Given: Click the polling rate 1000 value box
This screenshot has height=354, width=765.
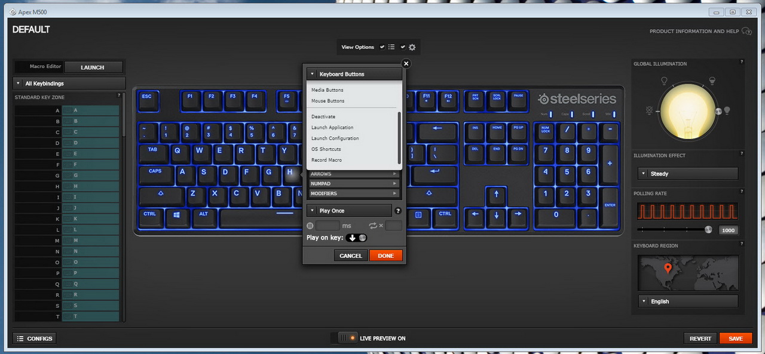Looking at the screenshot, I should [727, 230].
